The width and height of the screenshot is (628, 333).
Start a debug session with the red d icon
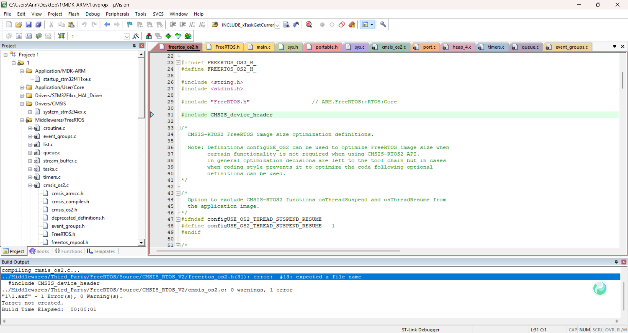point(309,24)
